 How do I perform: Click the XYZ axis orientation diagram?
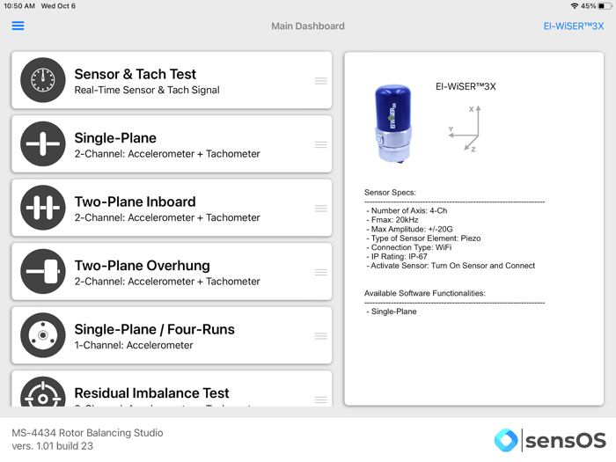(464, 130)
